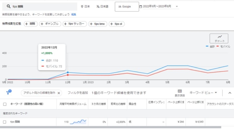Expand the date range dropdown arrow
The width and height of the screenshot is (234, 129).
click(177, 6)
